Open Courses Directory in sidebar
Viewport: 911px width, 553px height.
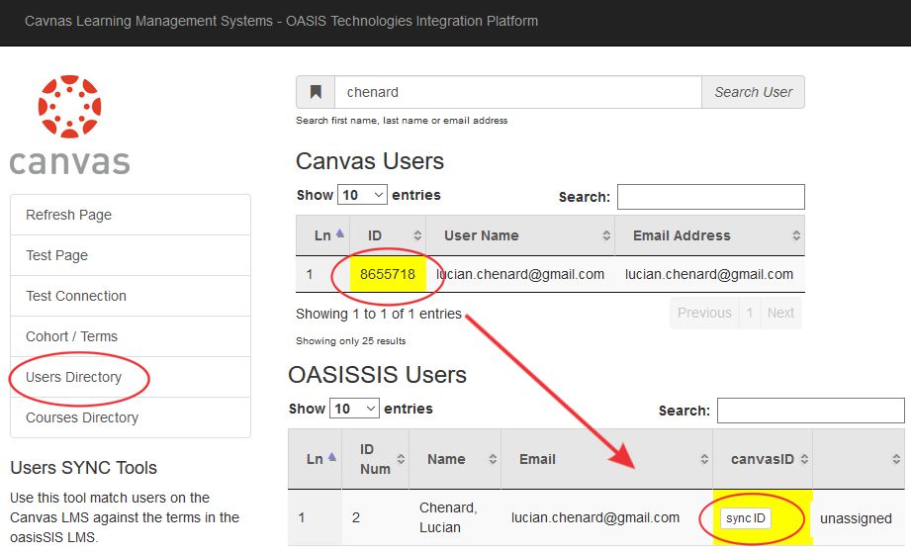(x=131, y=417)
